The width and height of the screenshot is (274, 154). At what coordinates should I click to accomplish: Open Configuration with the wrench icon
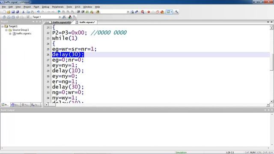pyautogui.click(x=176, y=12)
